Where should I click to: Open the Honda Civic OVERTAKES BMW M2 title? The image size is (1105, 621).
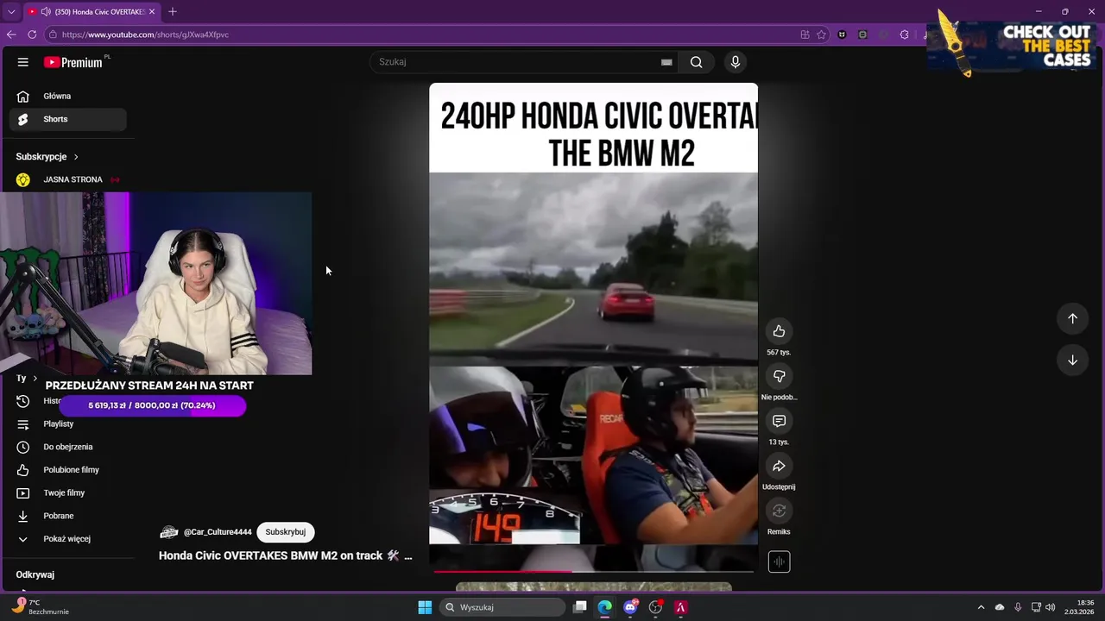pos(286,555)
